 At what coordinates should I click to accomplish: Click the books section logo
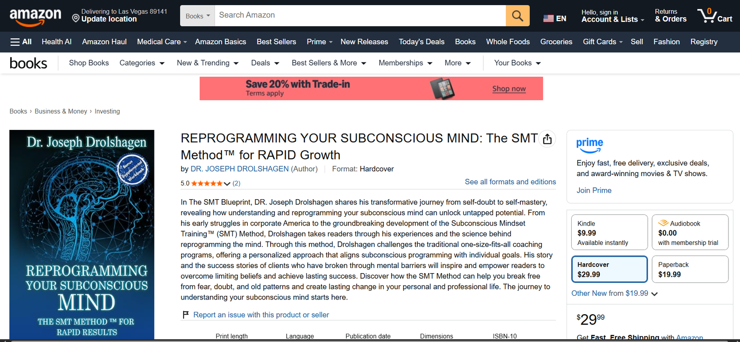tap(28, 63)
